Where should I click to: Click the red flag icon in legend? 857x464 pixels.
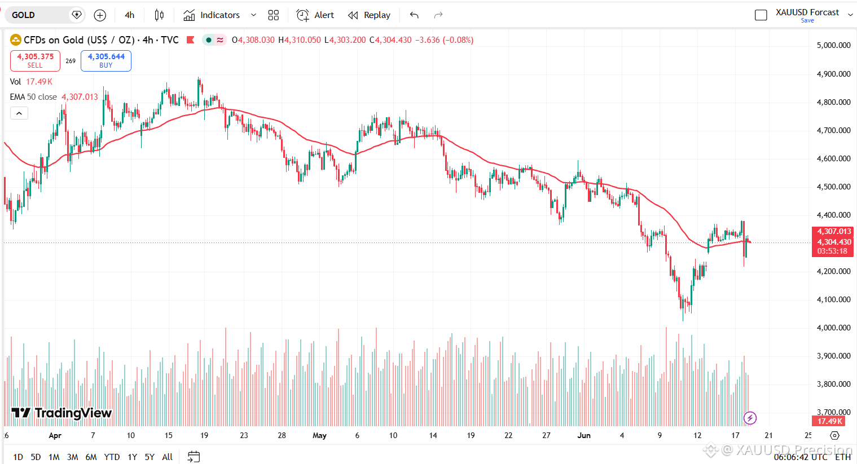(x=191, y=40)
